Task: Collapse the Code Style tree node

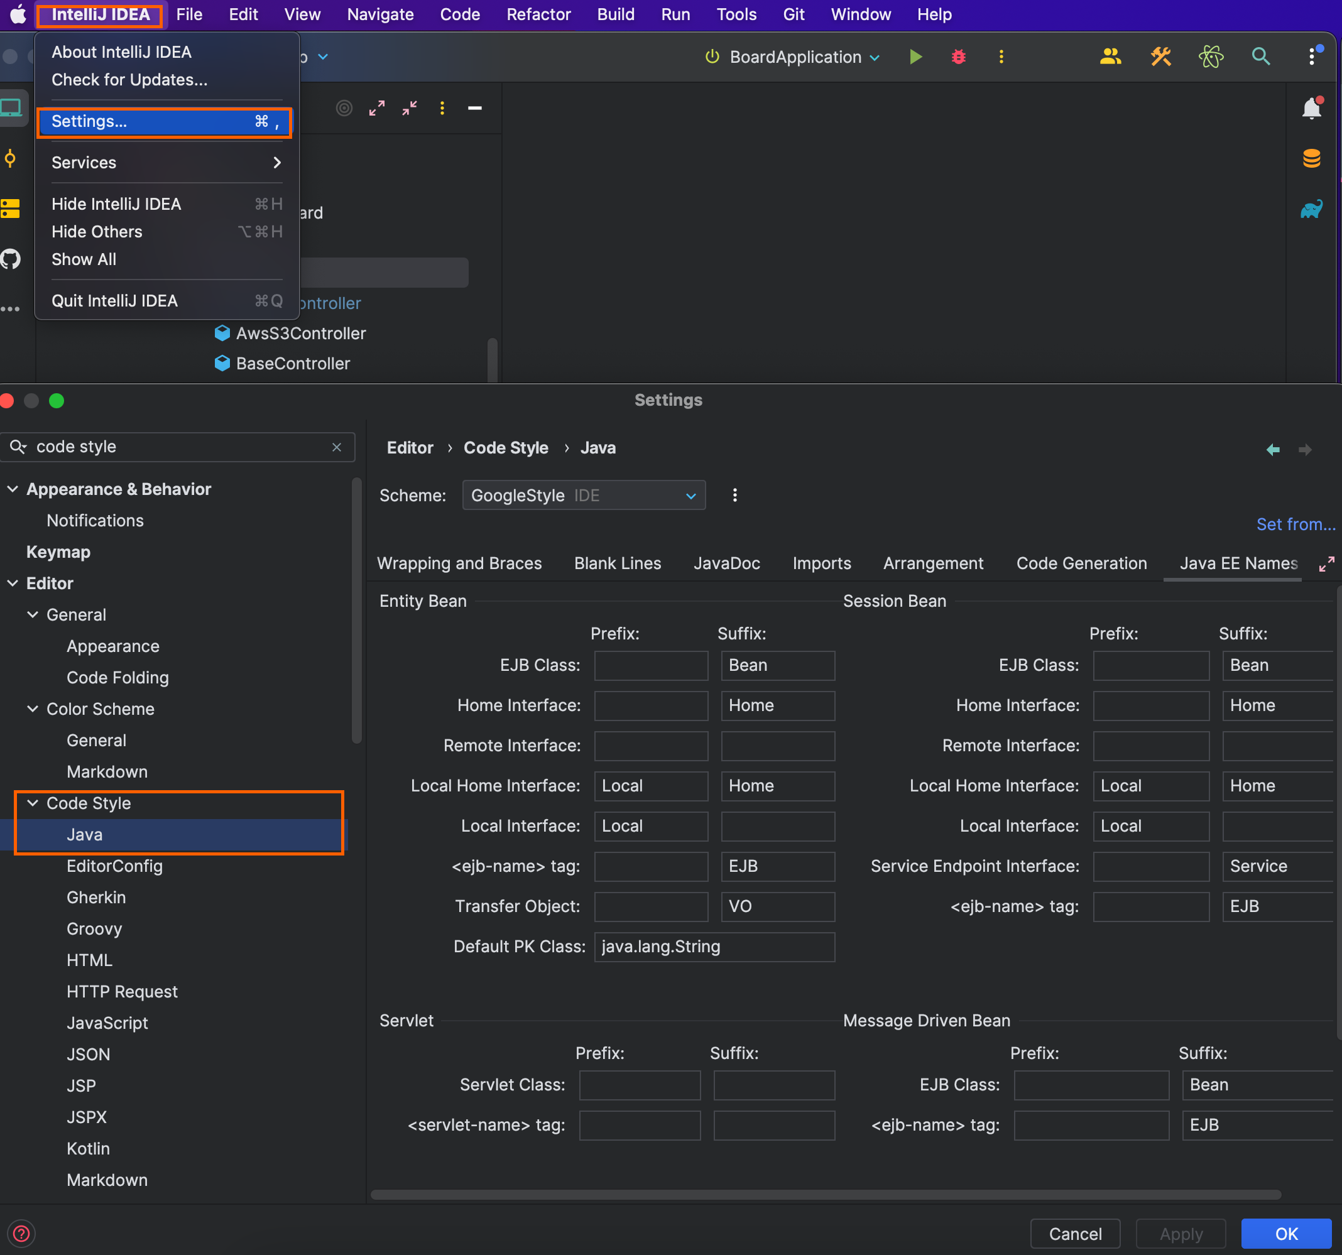Action: coord(33,803)
